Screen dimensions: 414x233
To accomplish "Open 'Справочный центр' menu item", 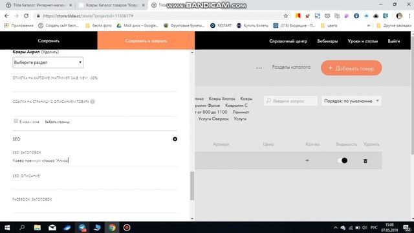I will pyautogui.click(x=288, y=41).
